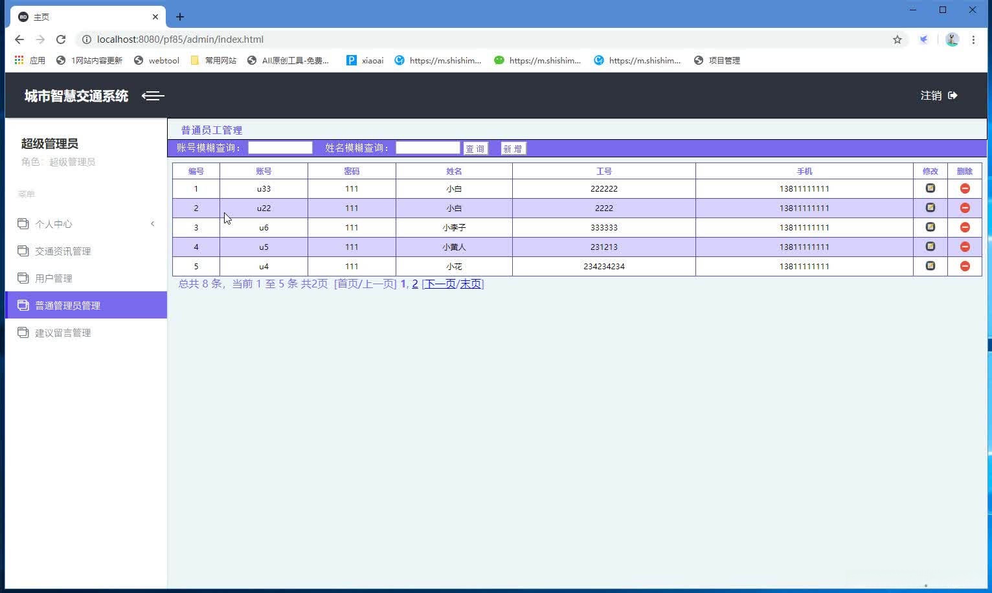Open the 应用 apps shortcut in bookmarks bar
The image size is (992, 593).
30,60
